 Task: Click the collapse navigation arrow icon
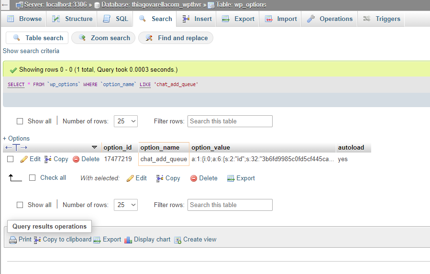pyautogui.click(x=5, y=5)
